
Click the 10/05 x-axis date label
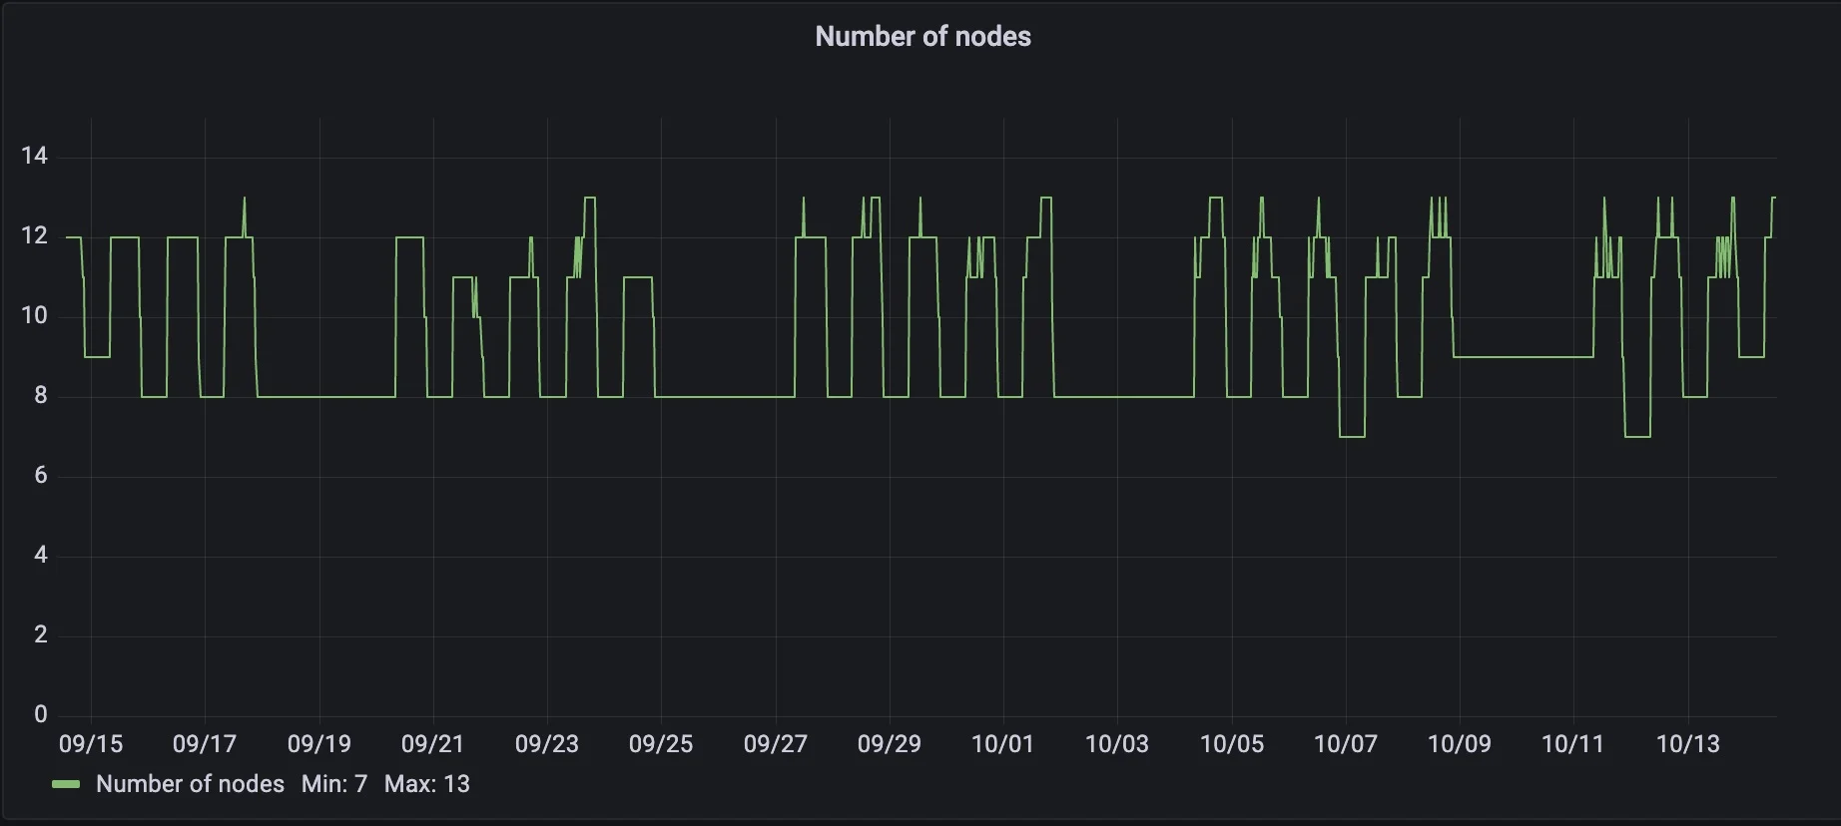1232,744
